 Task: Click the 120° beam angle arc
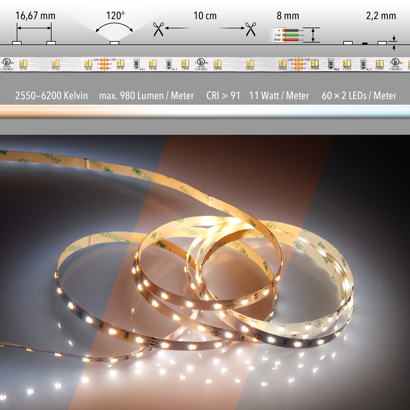coord(114,28)
